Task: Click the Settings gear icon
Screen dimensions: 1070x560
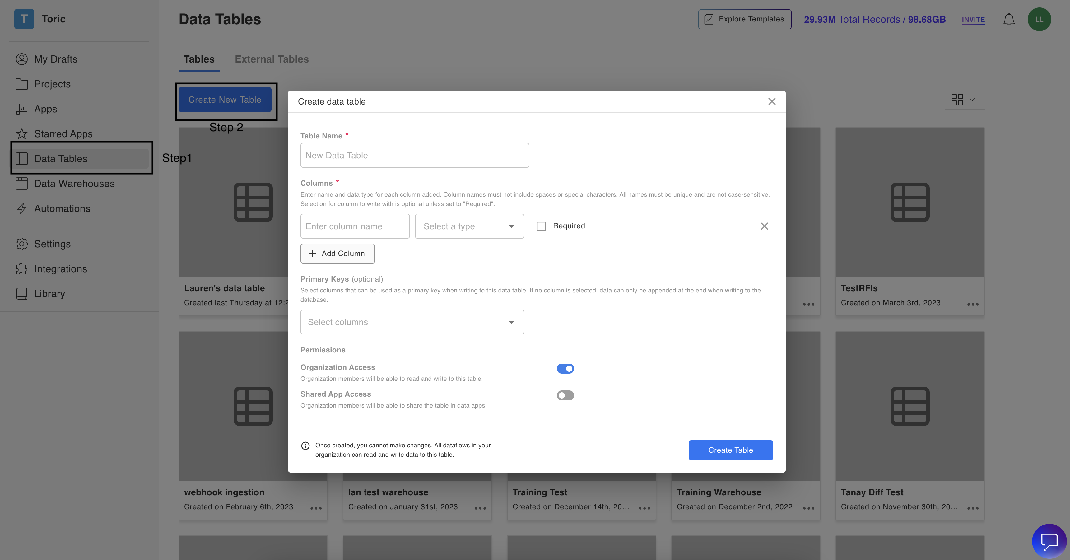Action: [x=21, y=244]
